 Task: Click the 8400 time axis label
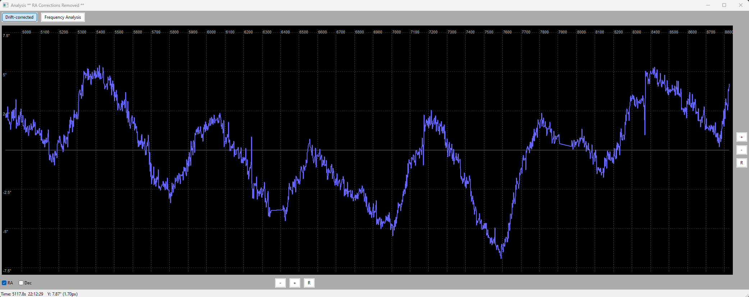pyautogui.click(x=656, y=32)
